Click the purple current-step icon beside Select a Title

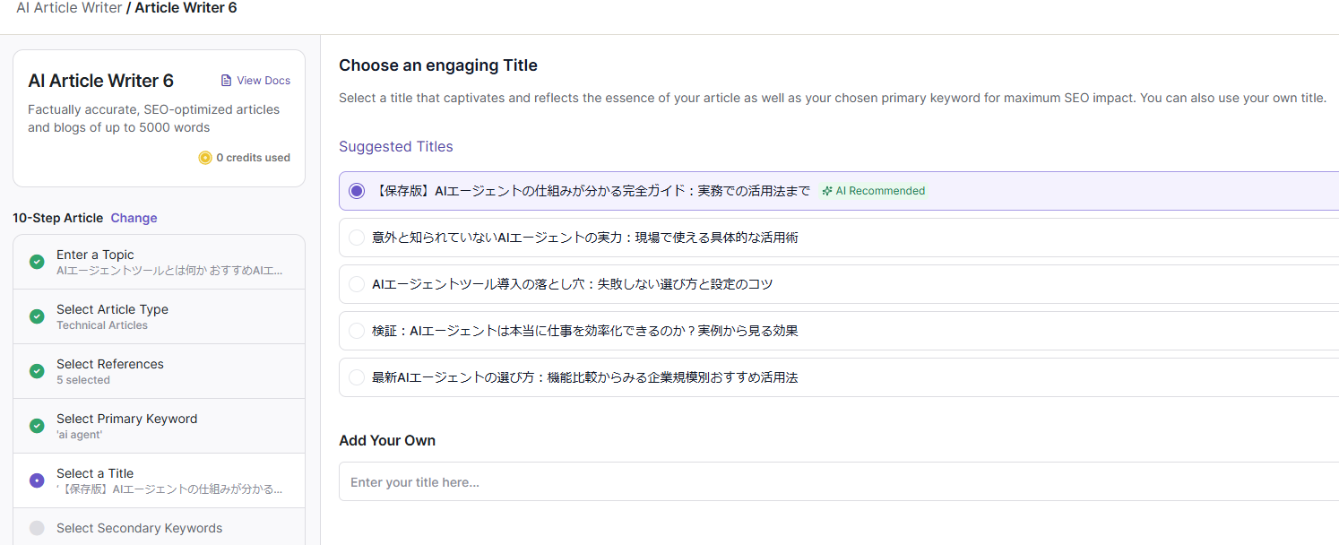pos(37,480)
